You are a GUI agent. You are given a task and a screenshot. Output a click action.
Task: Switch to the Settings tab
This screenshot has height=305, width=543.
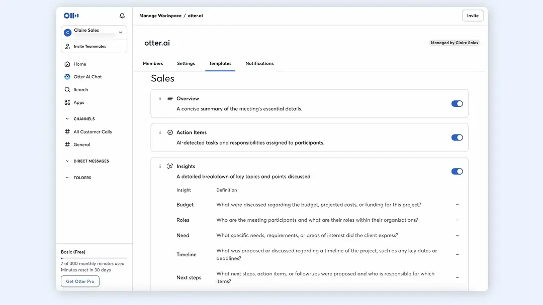click(186, 63)
